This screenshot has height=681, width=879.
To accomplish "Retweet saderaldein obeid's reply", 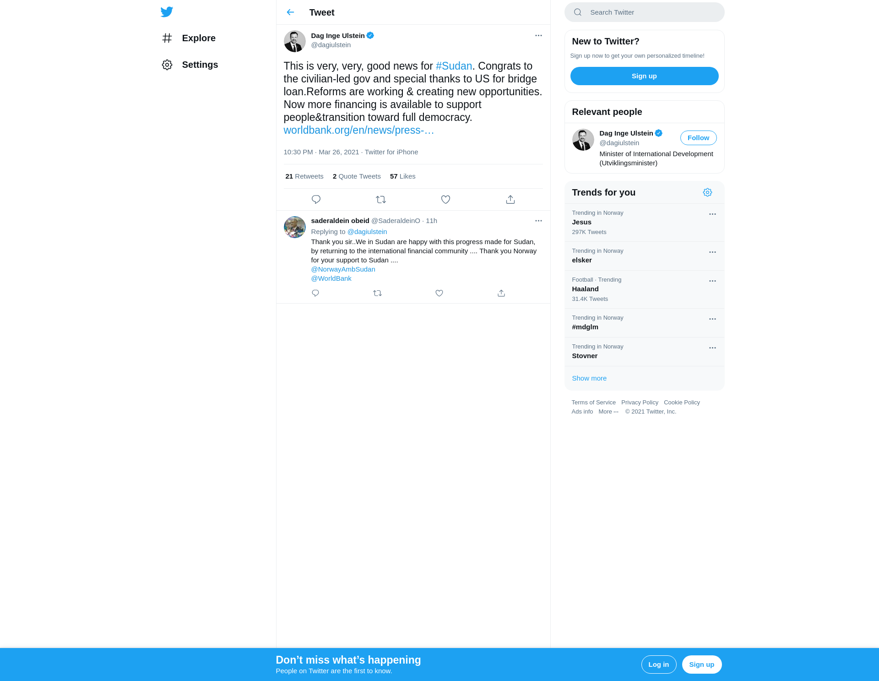I will pos(377,293).
